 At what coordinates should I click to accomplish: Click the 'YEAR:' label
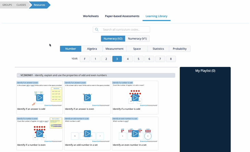click(x=75, y=59)
